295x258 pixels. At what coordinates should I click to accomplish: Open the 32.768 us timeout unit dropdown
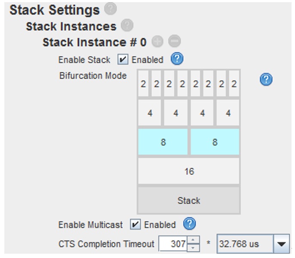tap(281, 244)
